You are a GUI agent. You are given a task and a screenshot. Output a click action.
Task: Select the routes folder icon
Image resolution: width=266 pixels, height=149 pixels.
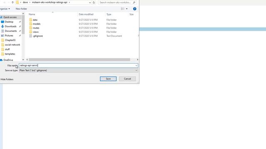coord(30,28)
